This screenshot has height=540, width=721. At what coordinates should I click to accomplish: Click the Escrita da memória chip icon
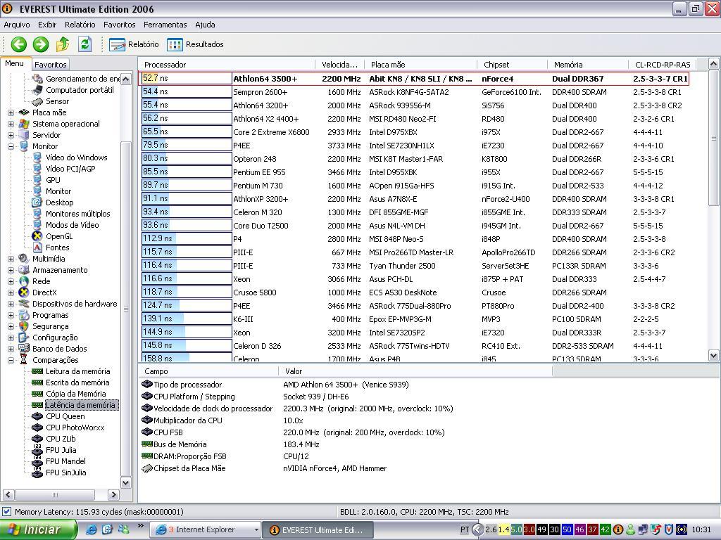point(37,382)
